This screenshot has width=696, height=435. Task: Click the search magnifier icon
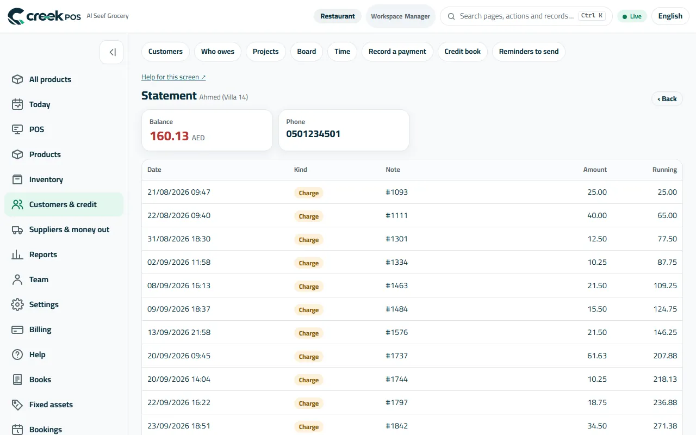tap(451, 16)
